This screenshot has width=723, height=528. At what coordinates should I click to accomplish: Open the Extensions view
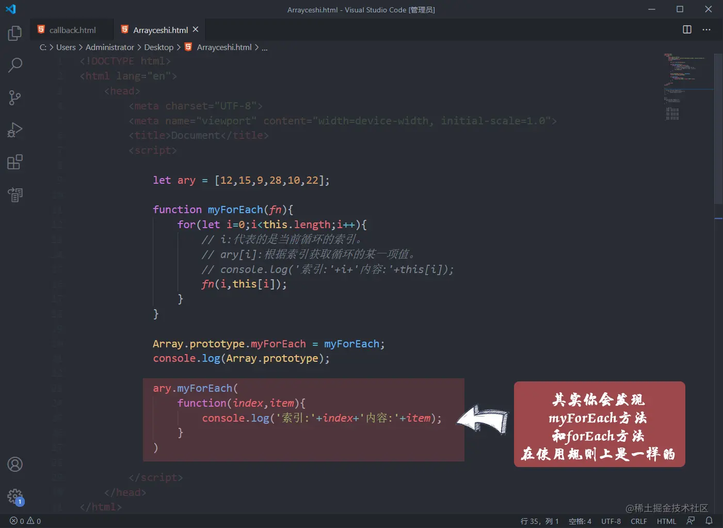(15, 162)
